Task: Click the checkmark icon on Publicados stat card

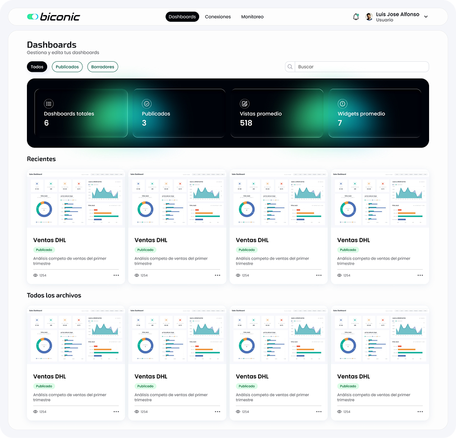Action: point(146,104)
